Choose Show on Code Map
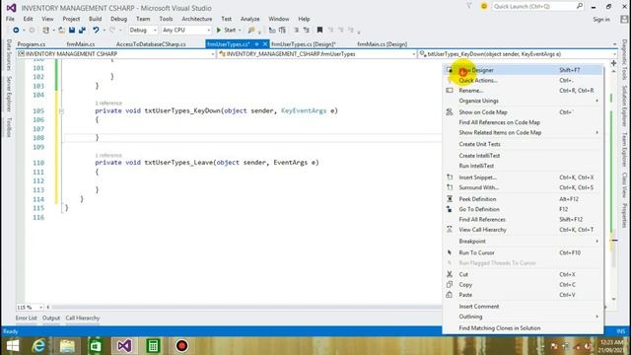Image resolution: width=631 pixels, height=355 pixels. [523, 112]
